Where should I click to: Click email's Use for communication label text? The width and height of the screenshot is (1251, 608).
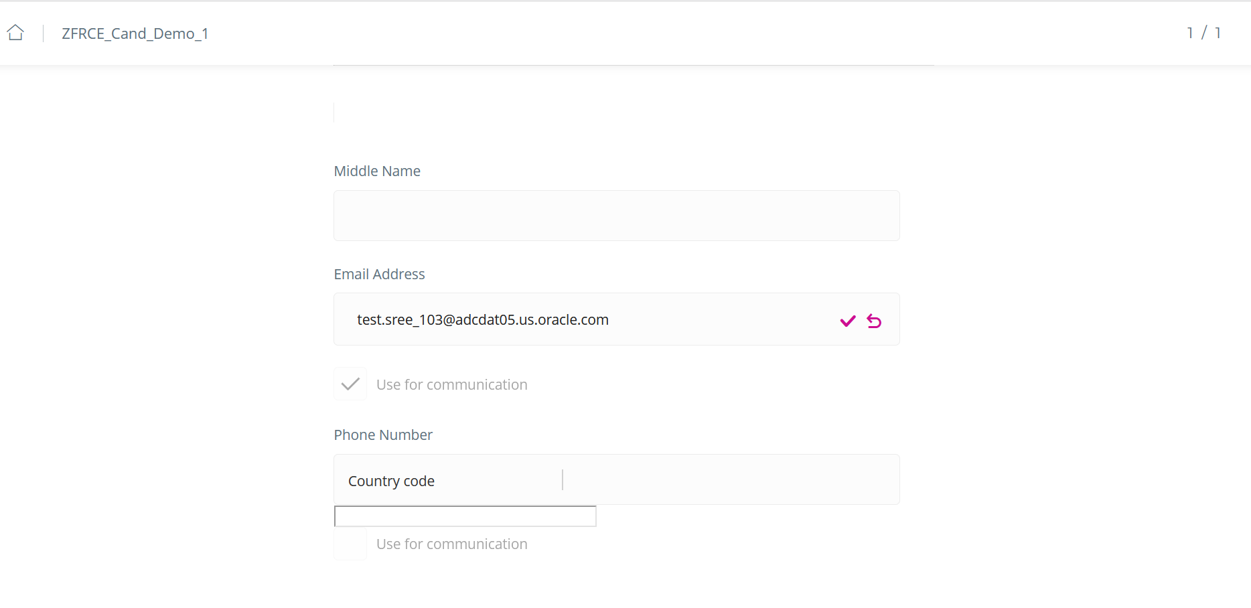[452, 385]
